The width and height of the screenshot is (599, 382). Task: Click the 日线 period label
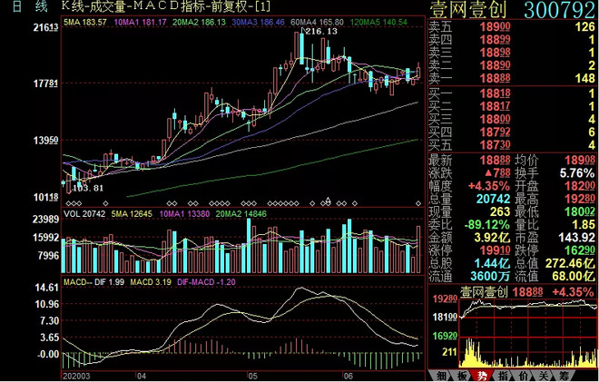pos(30,6)
